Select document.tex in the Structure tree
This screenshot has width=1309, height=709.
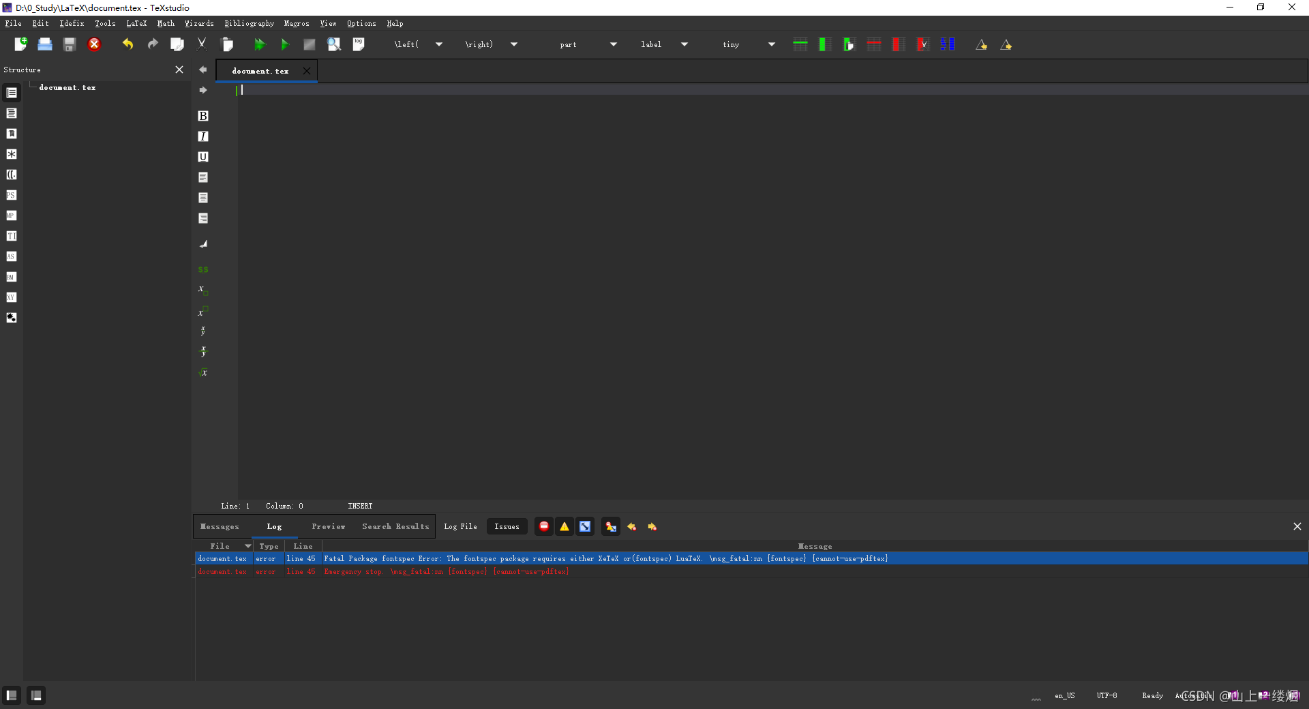[x=67, y=87]
